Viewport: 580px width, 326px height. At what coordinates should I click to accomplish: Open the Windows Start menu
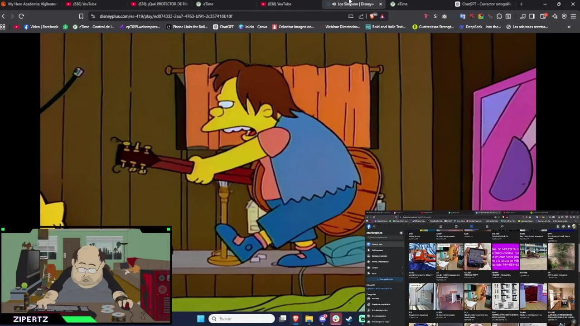point(201,319)
